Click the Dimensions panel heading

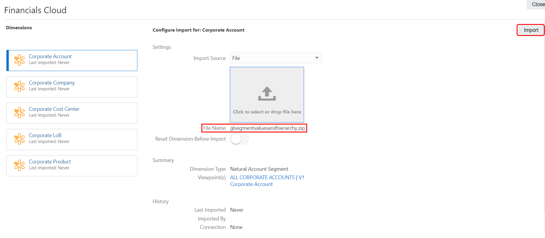[x=19, y=28]
